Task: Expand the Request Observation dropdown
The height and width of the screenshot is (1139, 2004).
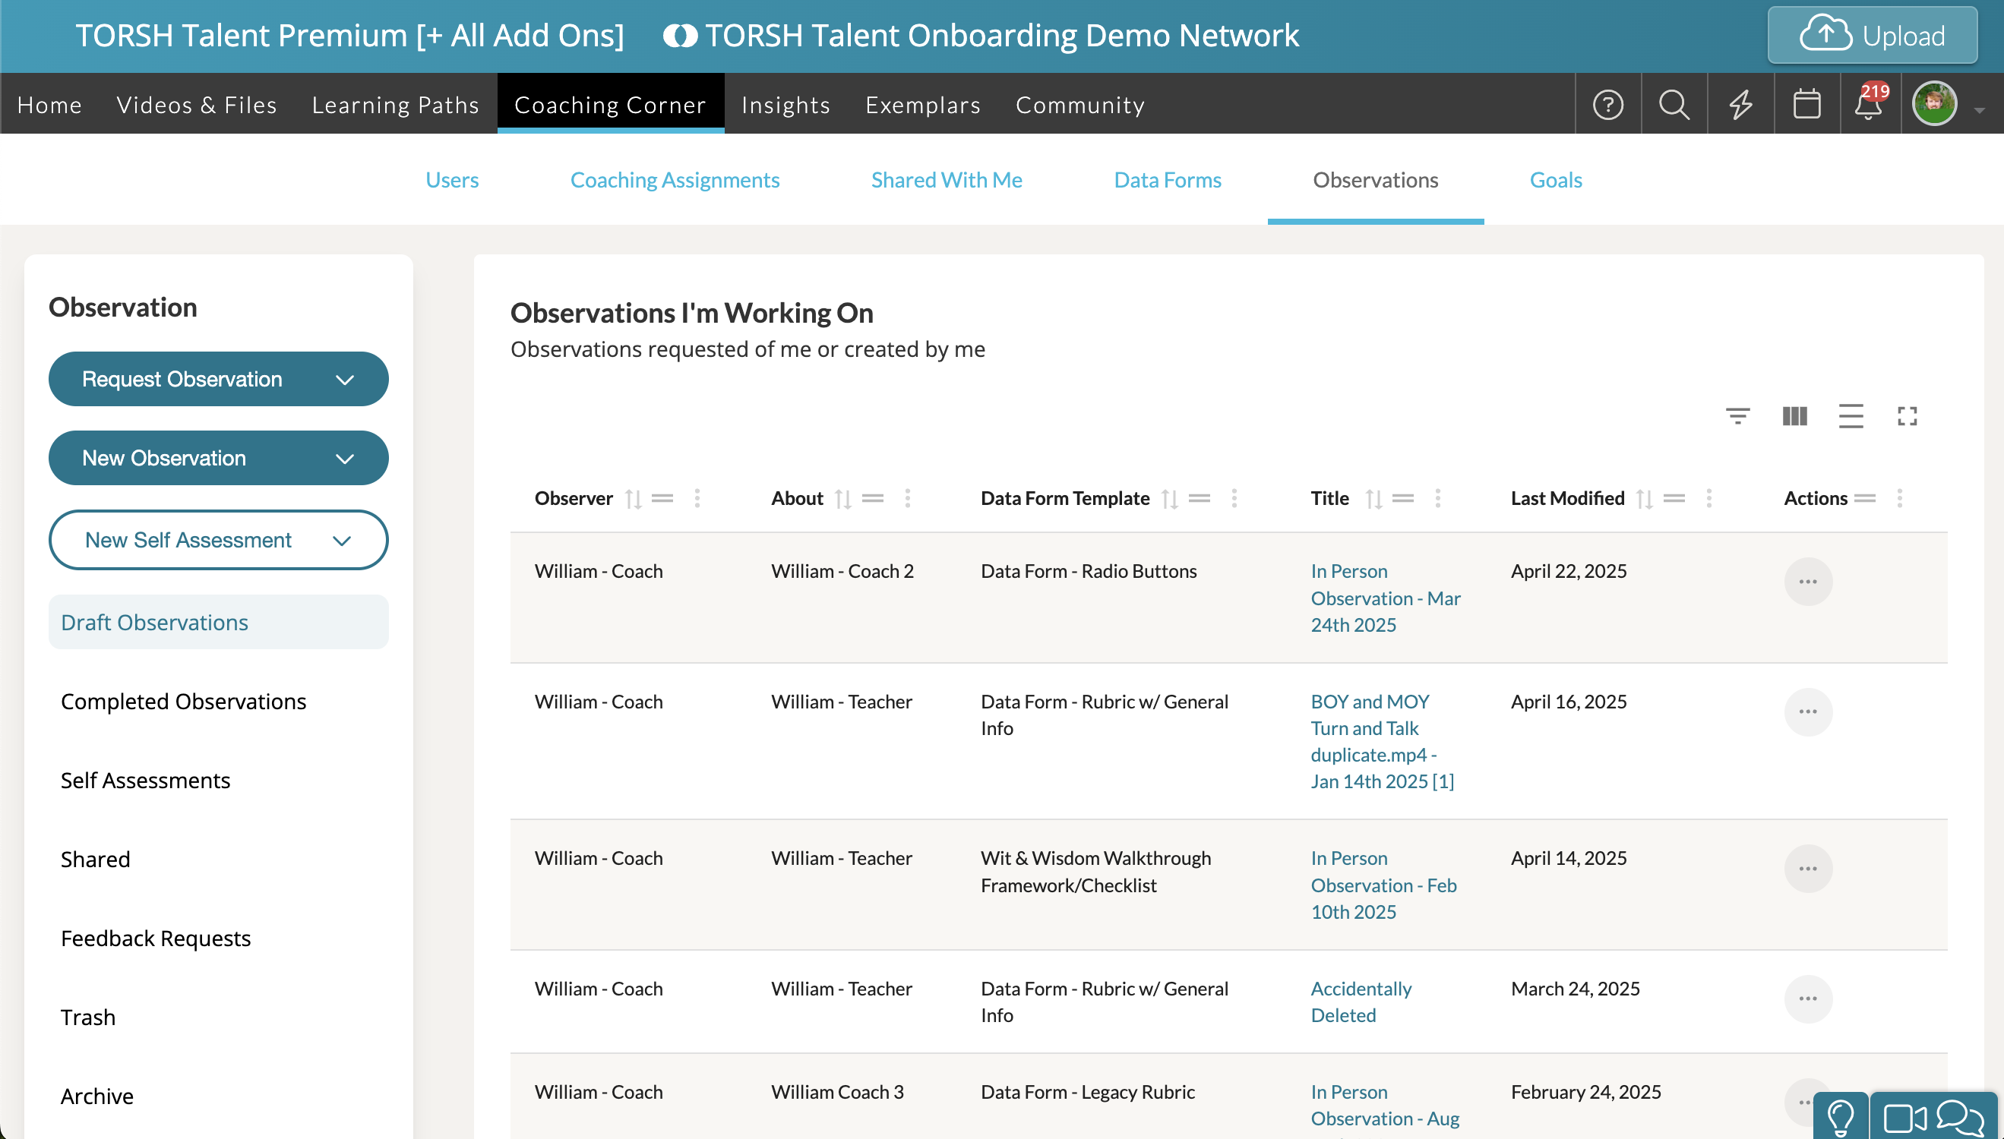Action: [x=218, y=379]
